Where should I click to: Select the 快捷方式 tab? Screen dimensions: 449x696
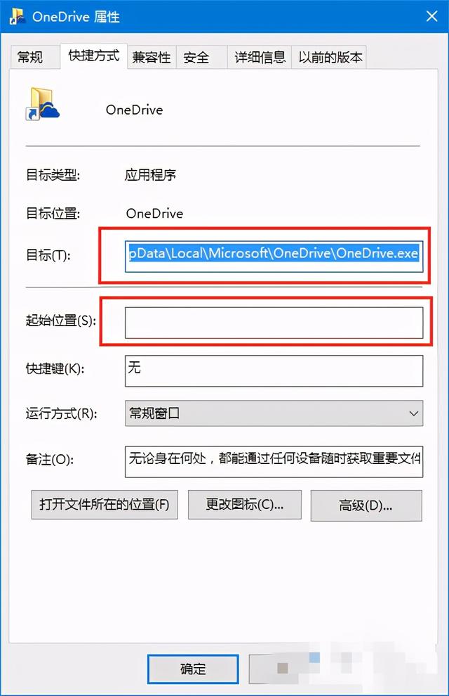[x=93, y=56]
